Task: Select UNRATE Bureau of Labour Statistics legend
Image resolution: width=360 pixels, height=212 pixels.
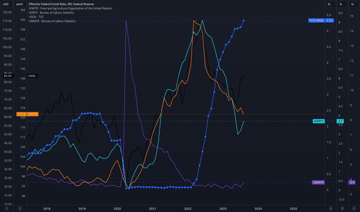Action: [52, 21]
